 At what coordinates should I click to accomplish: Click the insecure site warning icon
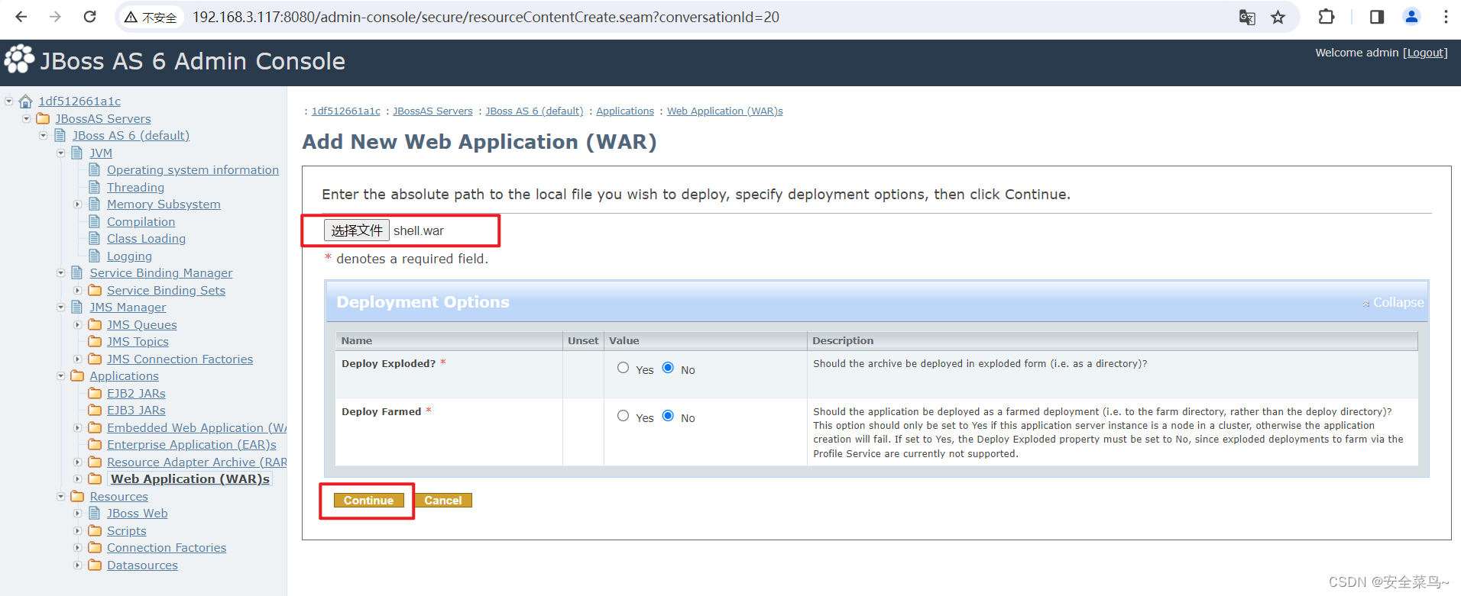pos(131,17)
